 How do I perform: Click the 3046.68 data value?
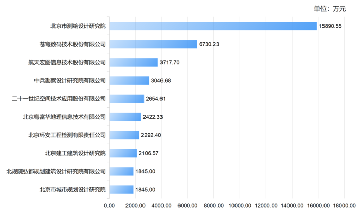click(161, 80)
